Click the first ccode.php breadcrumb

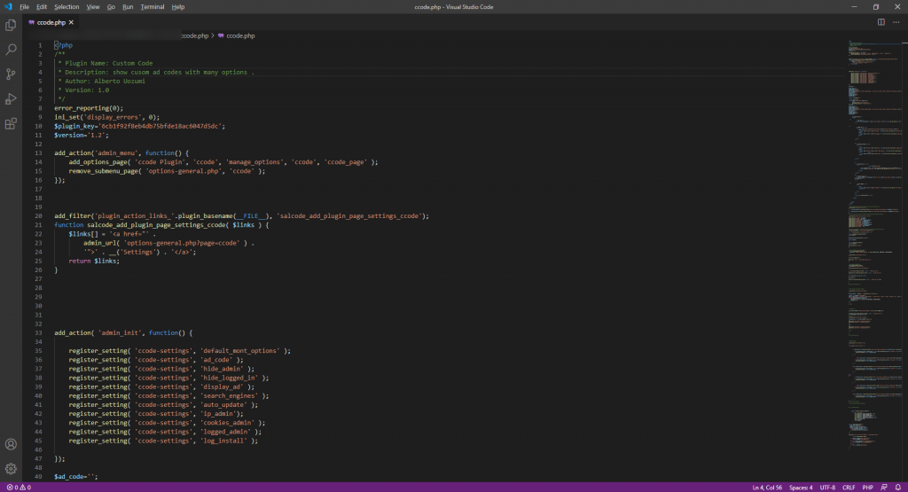coord(194,35)
